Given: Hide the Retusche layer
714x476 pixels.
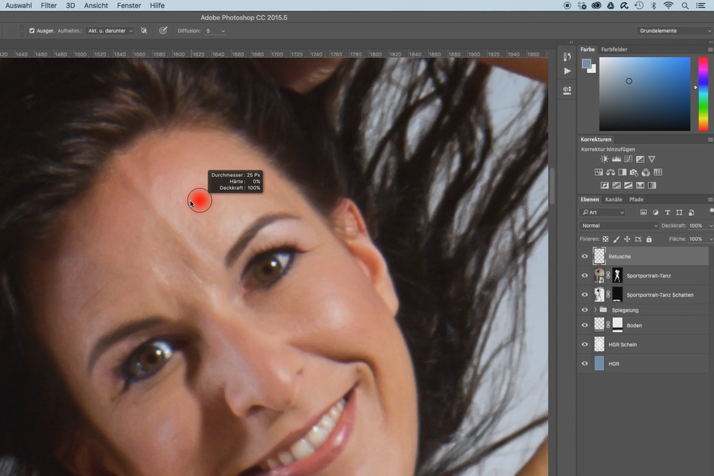Looking at the screenshot, I should tap(585, 256).
